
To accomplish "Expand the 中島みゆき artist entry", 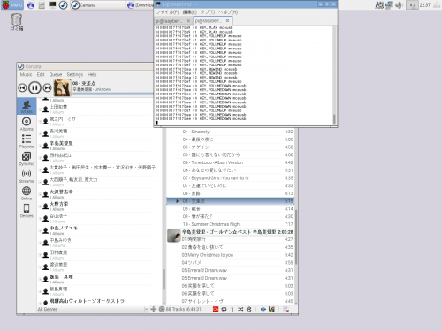I will (x=40, y=243).
